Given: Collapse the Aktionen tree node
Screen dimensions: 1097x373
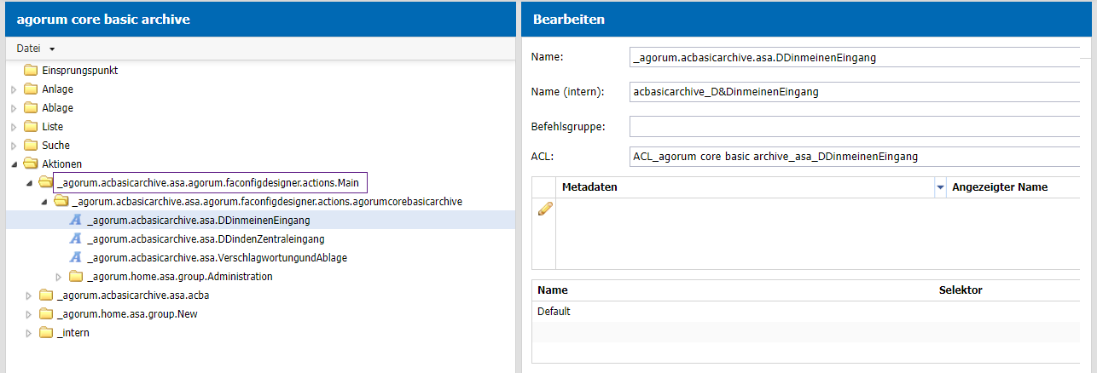Looking at the screenshot, I should point(14,164).
